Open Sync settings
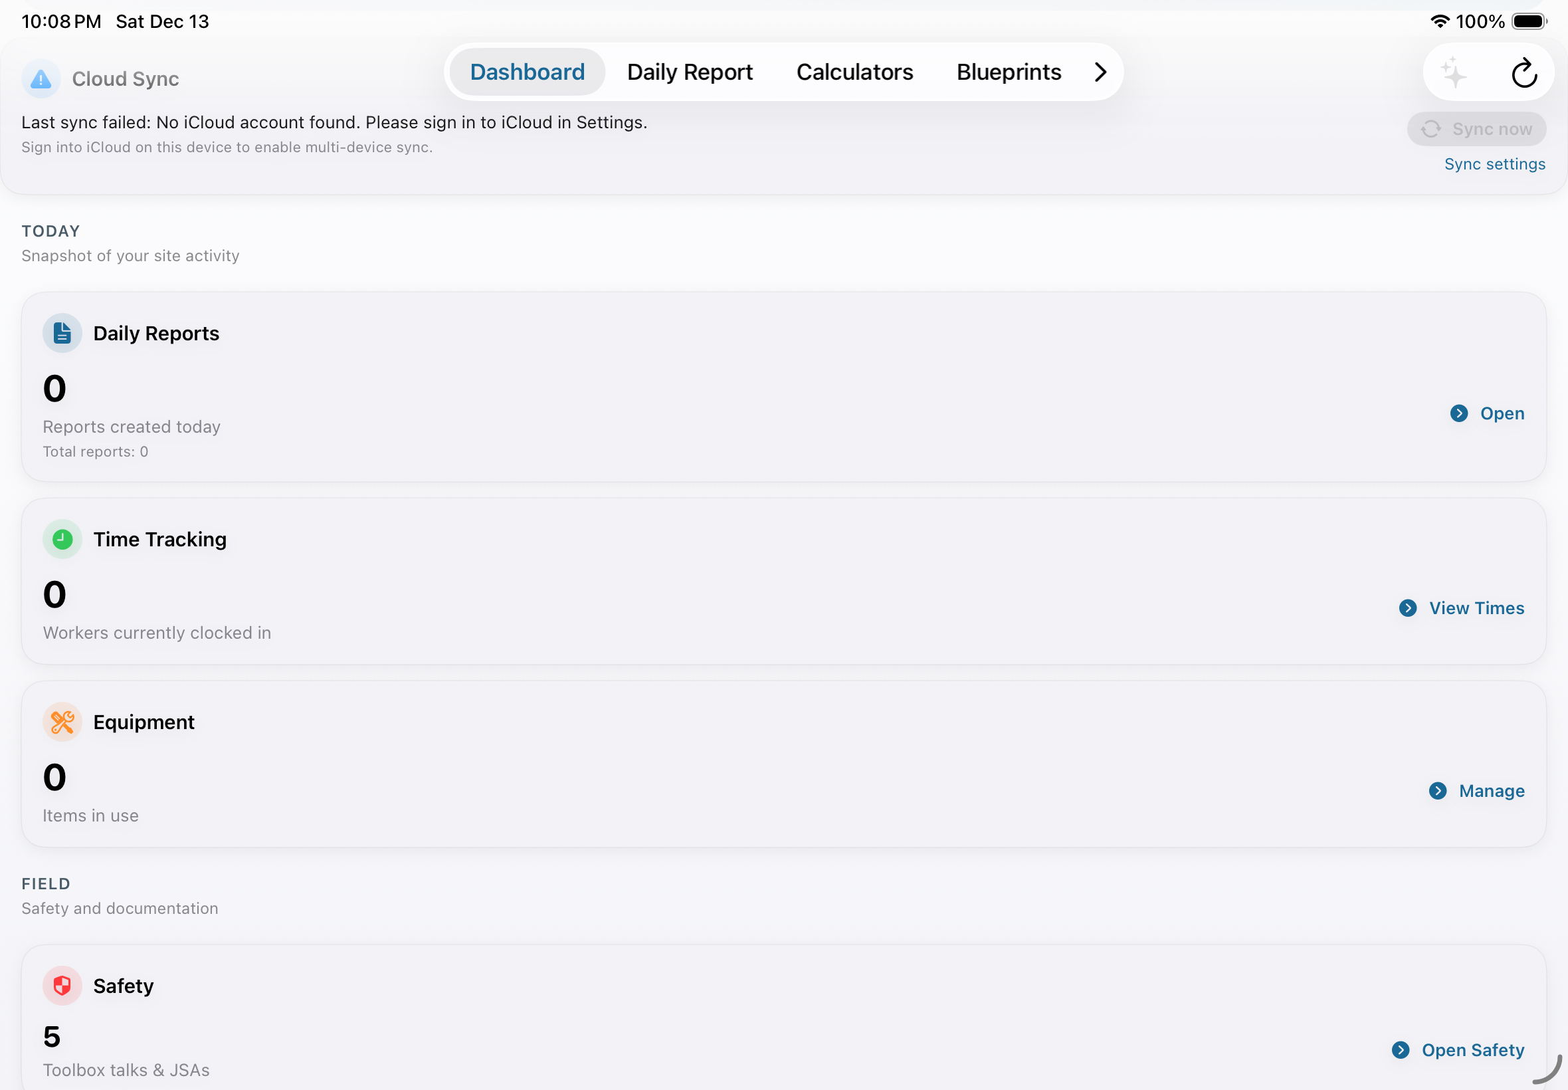Viewport: 1568px width, 1090px height. pyautogui.click(x=1494, y=163)
